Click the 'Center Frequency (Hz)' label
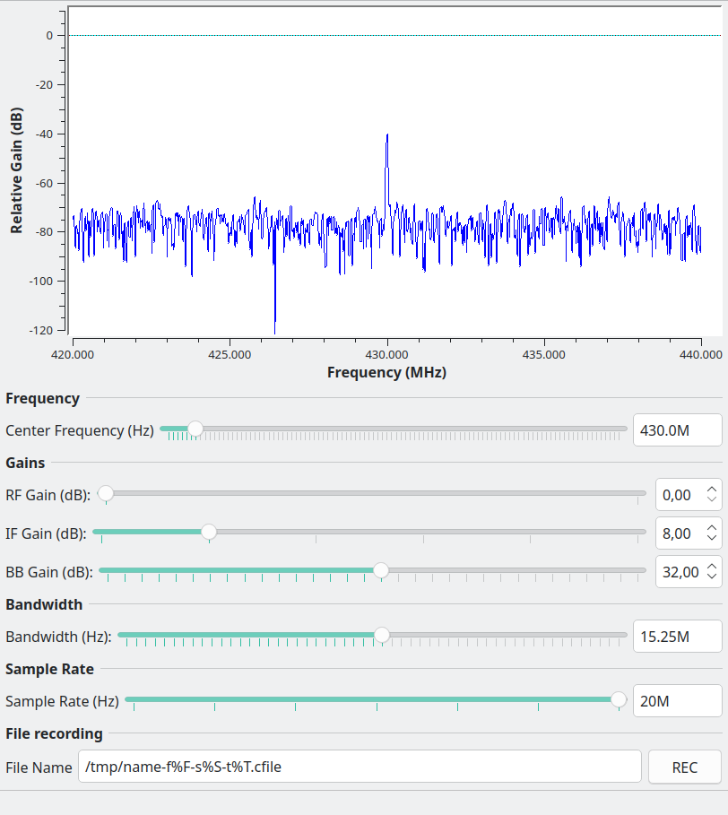728x815 pixels. (x=80, y=430)
